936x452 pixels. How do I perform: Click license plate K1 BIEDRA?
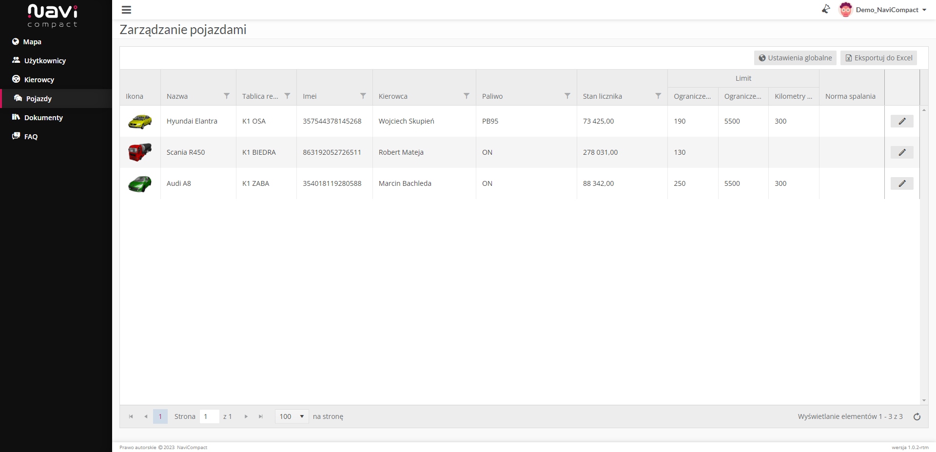[259, 152]
